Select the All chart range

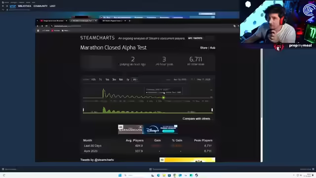[135, 80]
